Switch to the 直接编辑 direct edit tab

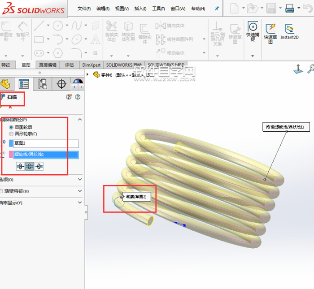point(48,65)
